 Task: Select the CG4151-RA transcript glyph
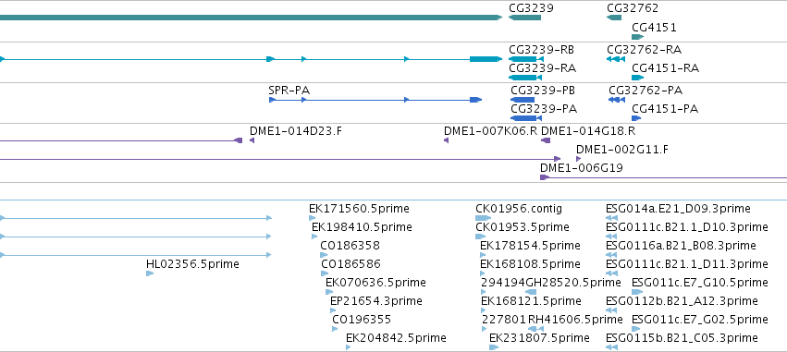(637, 78)
